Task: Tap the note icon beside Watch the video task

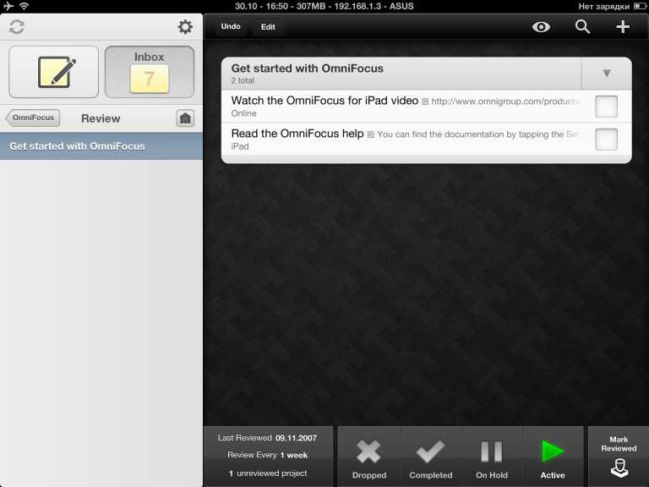Action: tap(425, 101)
